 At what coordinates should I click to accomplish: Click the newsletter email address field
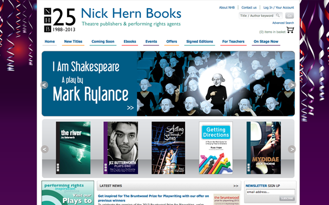270,192
